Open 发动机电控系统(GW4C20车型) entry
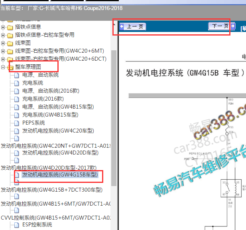 tap(58, 131)
